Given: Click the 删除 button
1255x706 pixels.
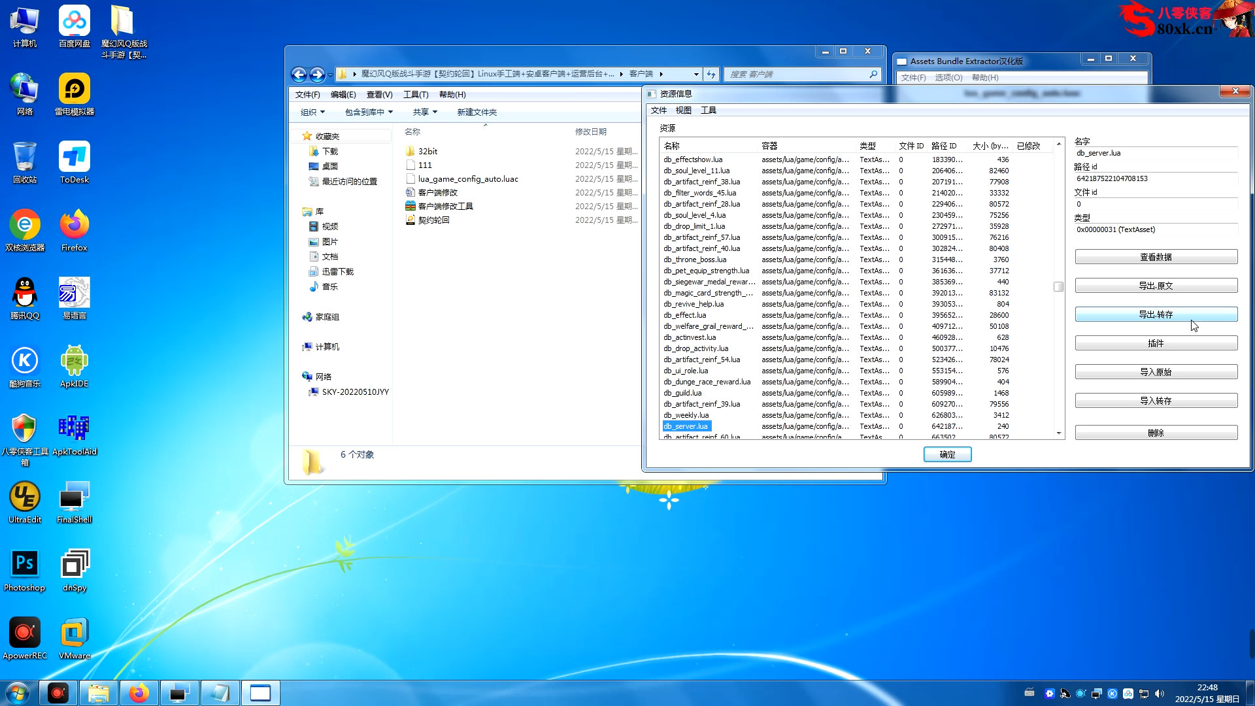Looking at the screenshot, I should 1156,433.
